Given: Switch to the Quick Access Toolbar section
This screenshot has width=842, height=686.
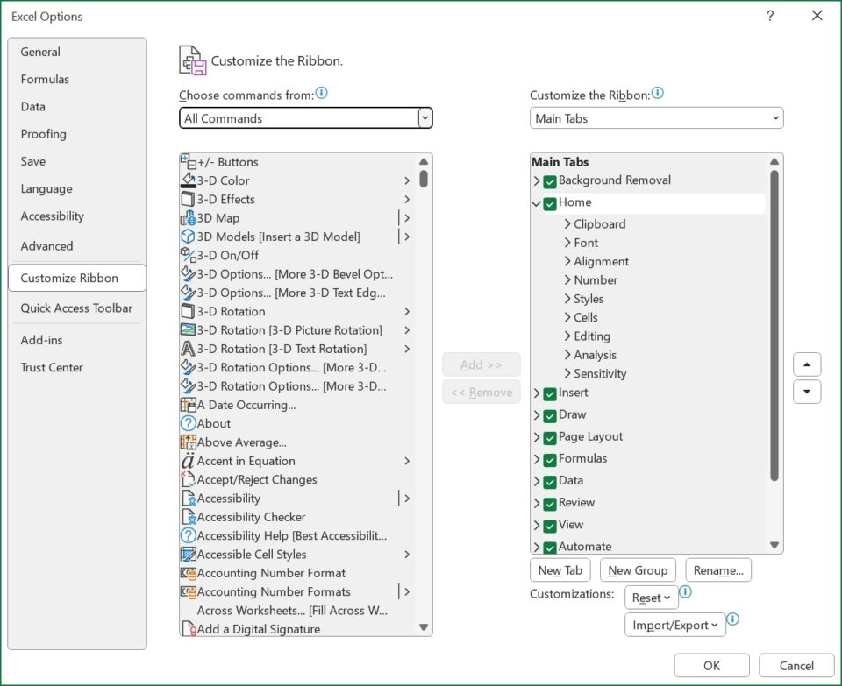Looking at the screenshot, I should tap(78, 308).
